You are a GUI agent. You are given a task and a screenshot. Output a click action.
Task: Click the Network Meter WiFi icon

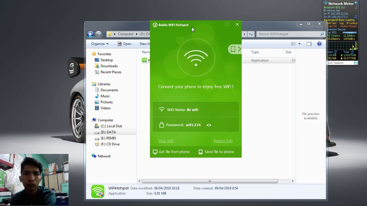pyautogui.click(x=326, y=3)
